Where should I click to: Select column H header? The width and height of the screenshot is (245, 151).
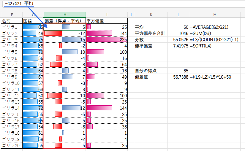coord(65,15)
